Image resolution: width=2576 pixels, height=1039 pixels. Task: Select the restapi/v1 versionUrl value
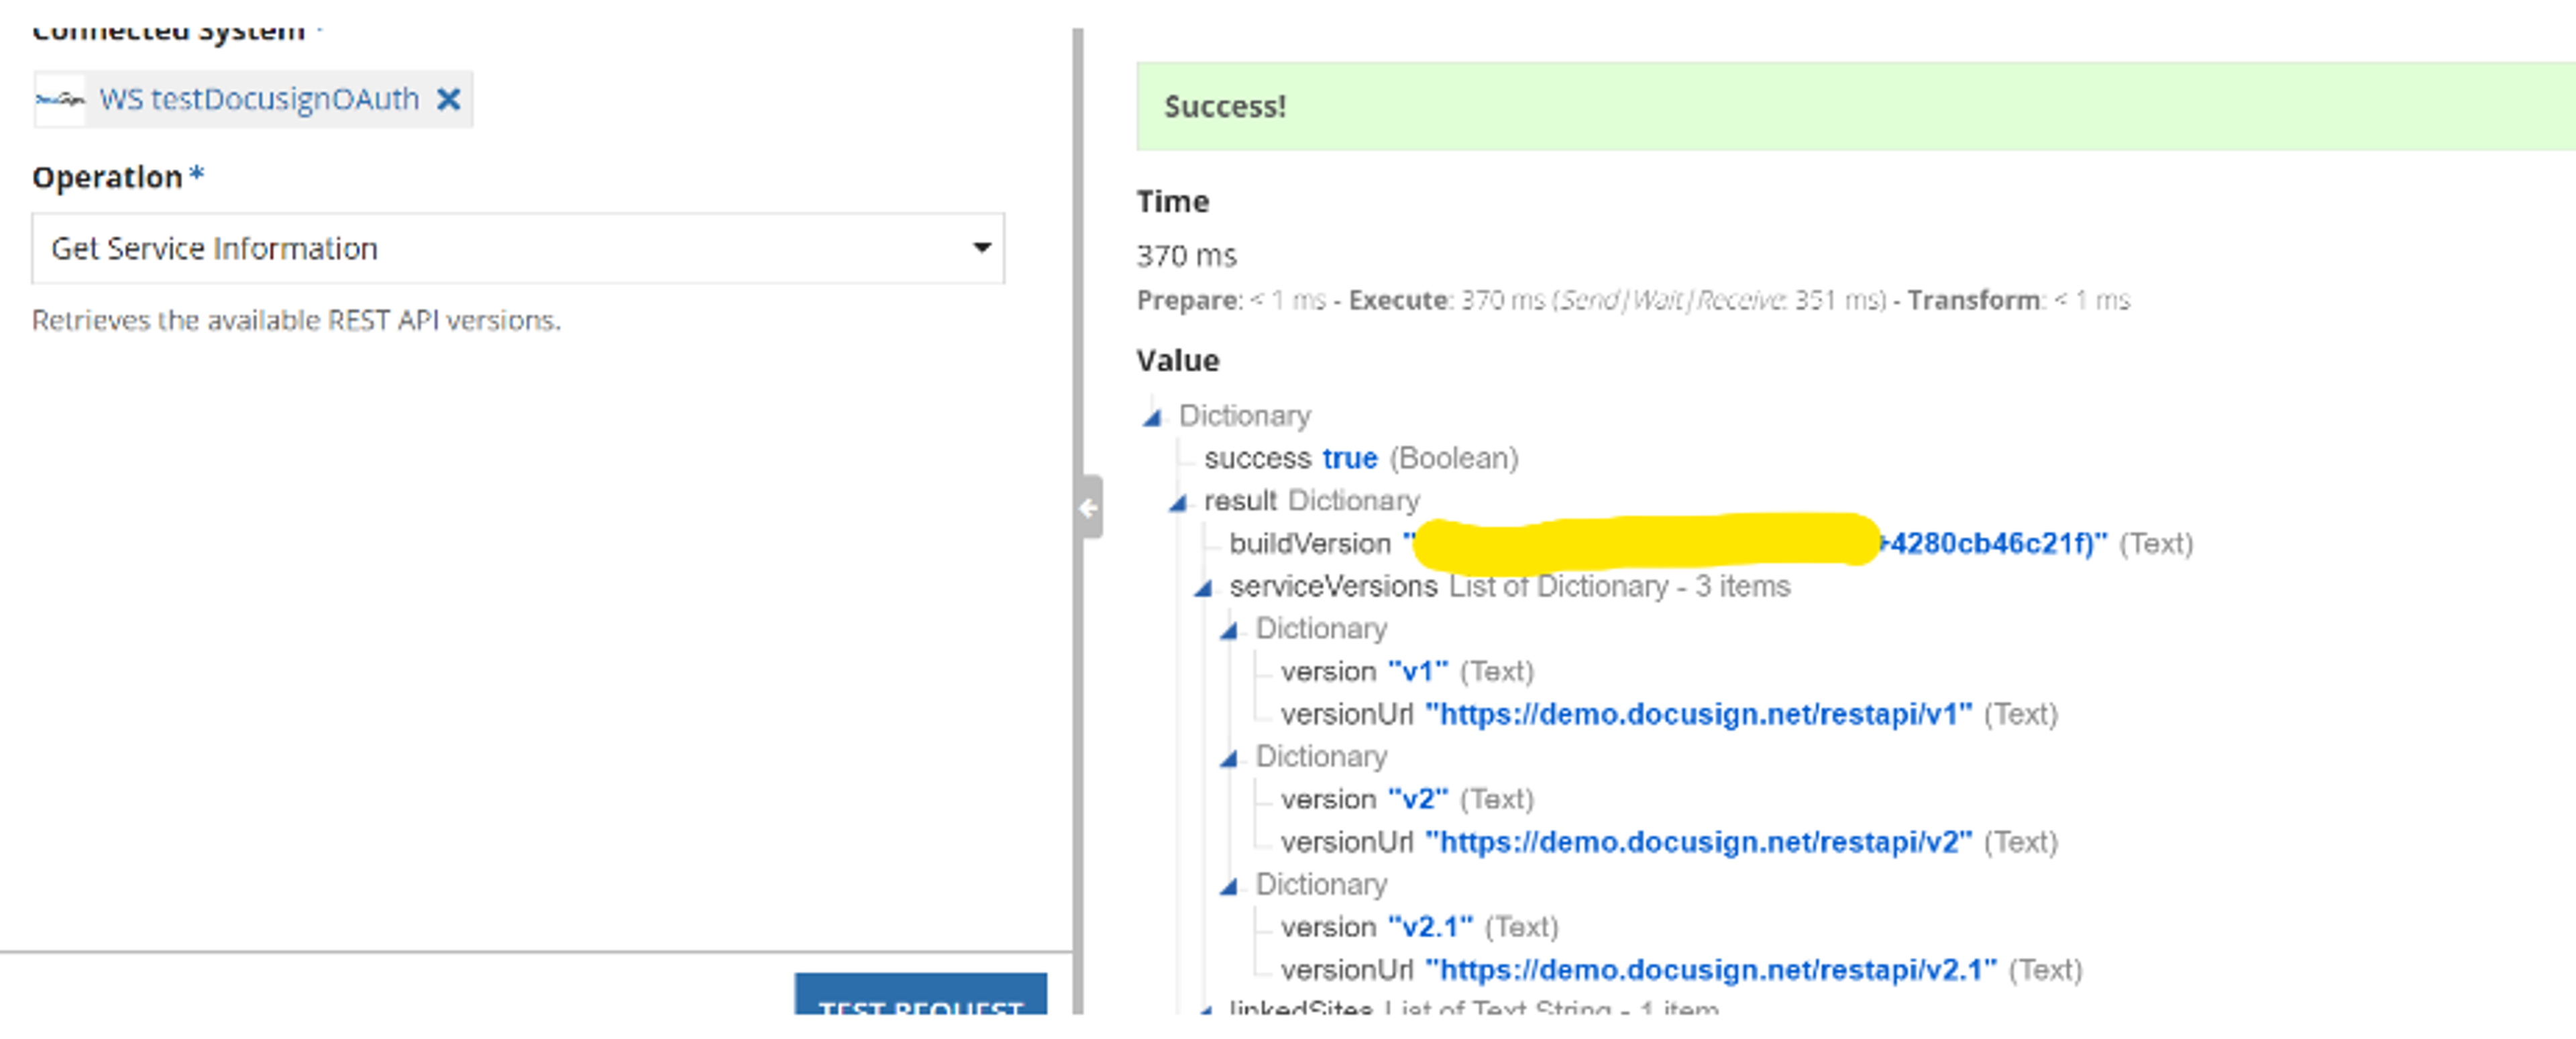point(1698,715)
